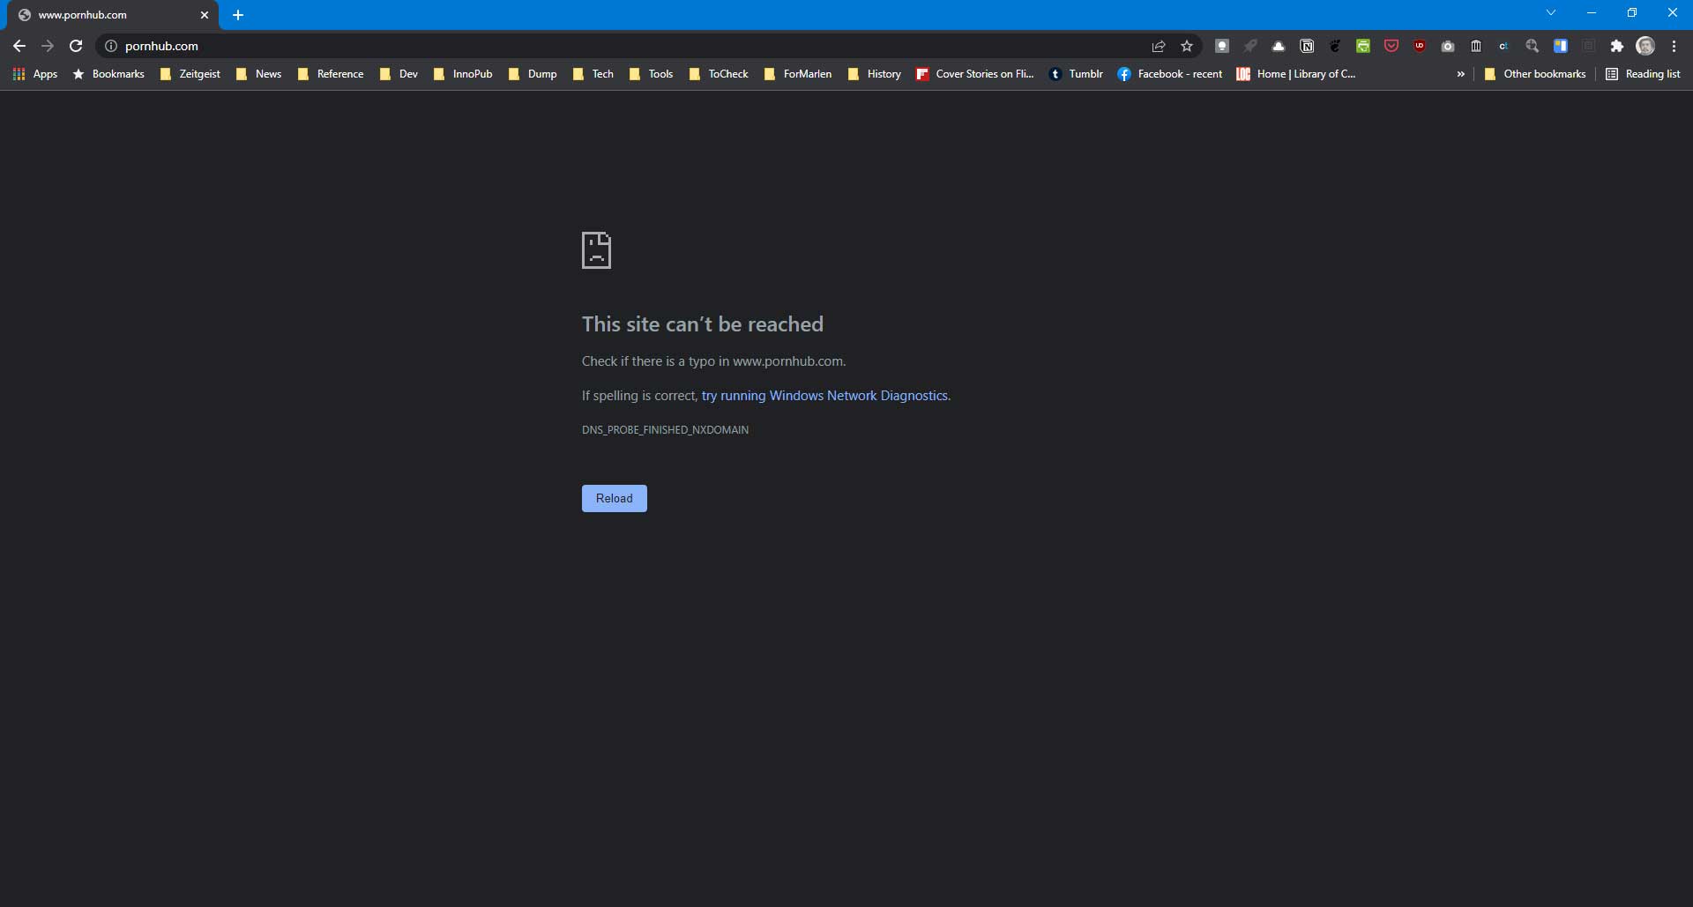The height and width of the screenshot is (907, 1693).
Task: Open the green printer-friendly extension
Action: click(x=1363, y=46)
